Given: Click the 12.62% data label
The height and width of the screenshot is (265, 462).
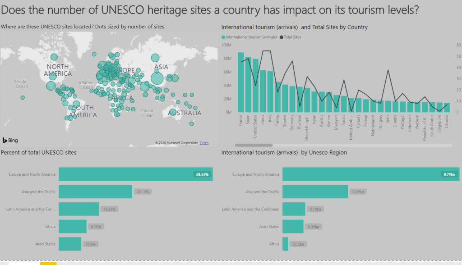Looking at the screenshot, I should [109, 209].
